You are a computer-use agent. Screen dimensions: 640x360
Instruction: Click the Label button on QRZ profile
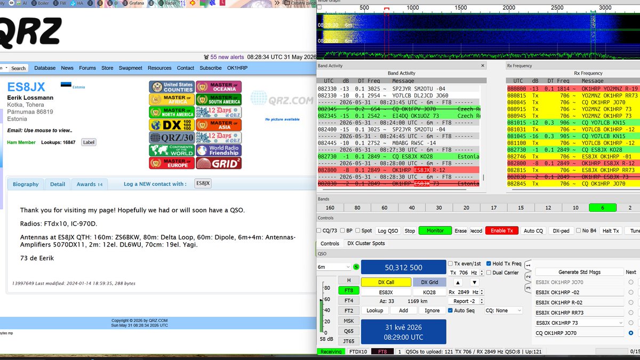(89, 142)
